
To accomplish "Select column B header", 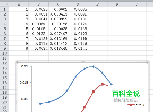I will [39, 4].
